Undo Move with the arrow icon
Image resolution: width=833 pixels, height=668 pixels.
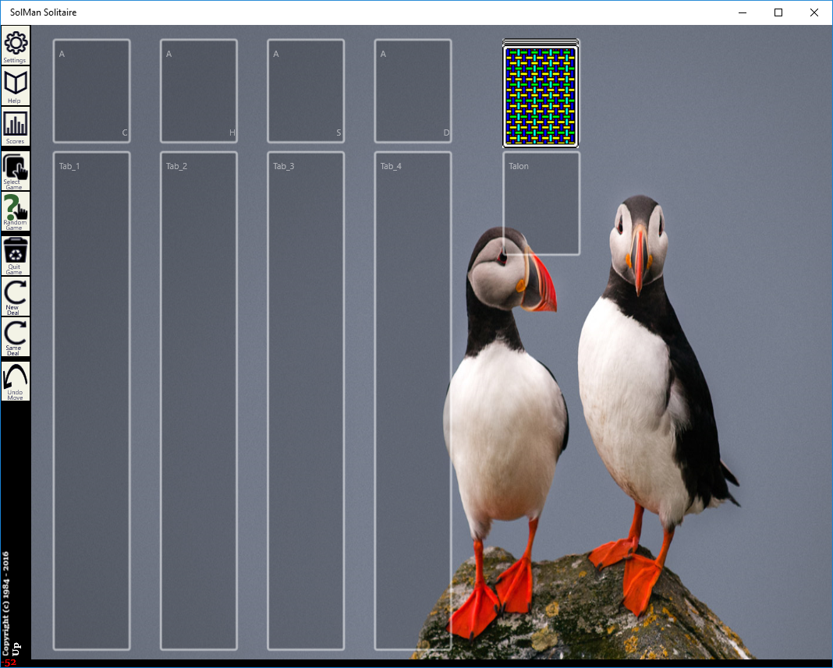tap(15, 381)
